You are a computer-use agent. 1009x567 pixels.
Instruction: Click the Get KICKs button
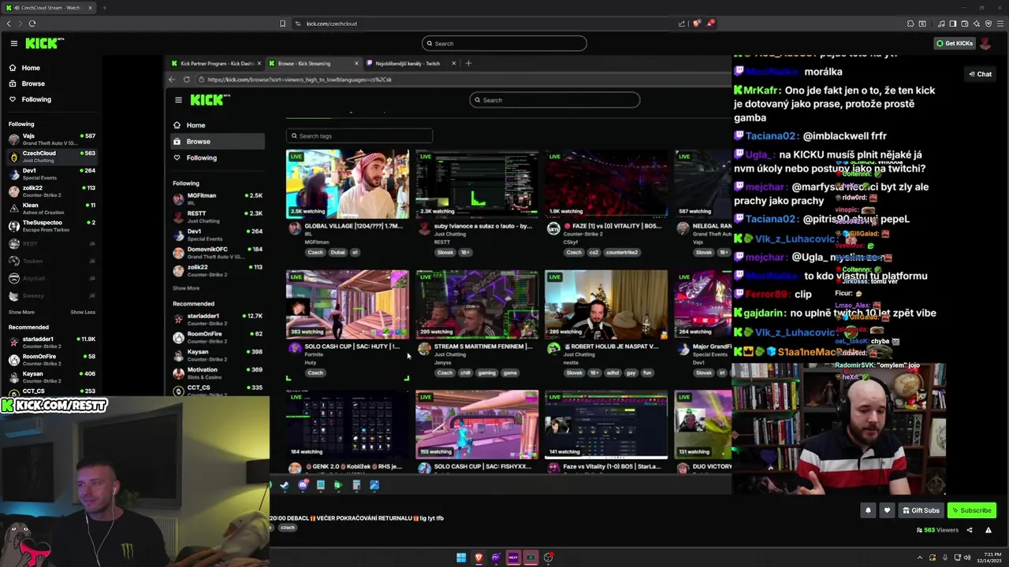click(x=954, y=43)
